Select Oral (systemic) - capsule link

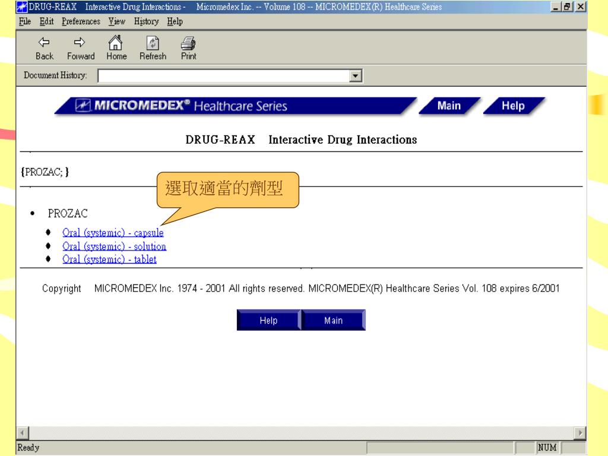point(113,233)
